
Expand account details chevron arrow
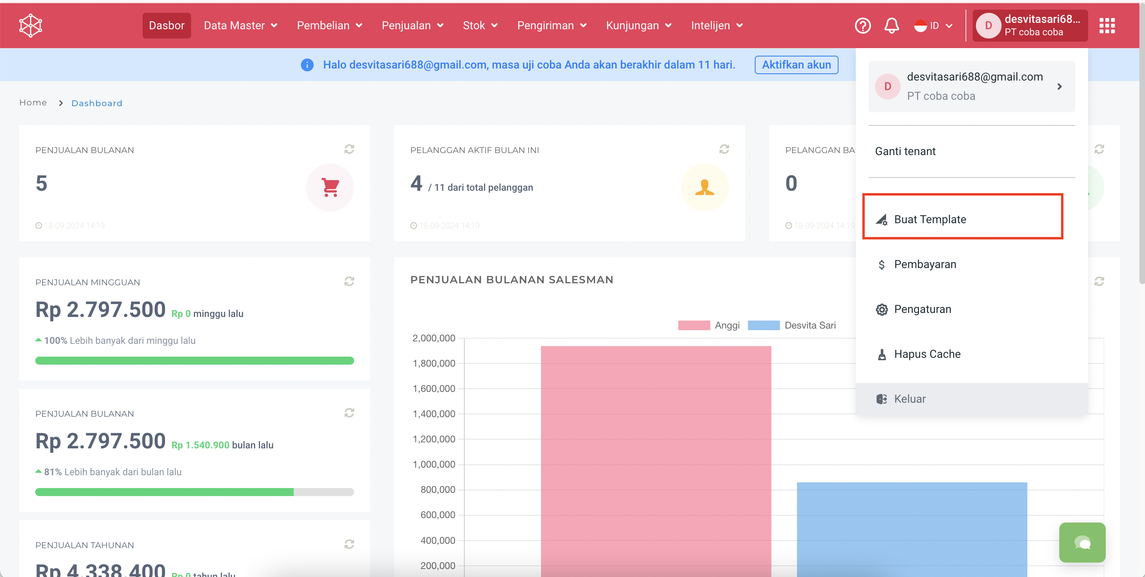click(x=1059, y=87)
